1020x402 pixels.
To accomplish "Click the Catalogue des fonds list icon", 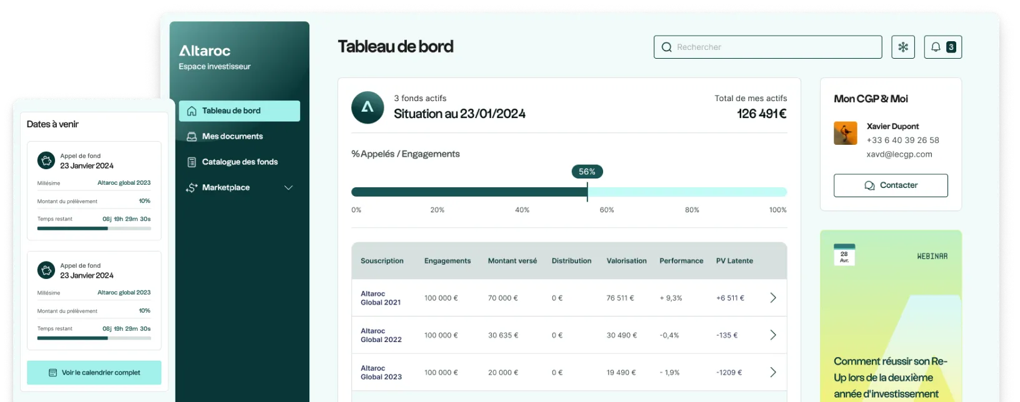I will (x=192, y=162).
